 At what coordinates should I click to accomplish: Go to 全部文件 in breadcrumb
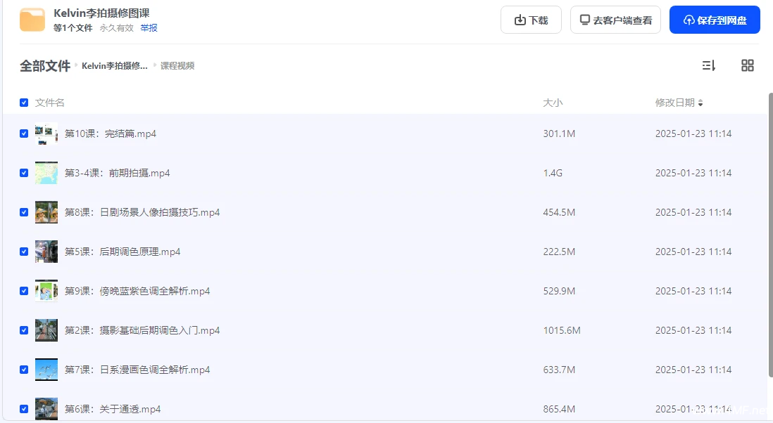coord(45,66)
